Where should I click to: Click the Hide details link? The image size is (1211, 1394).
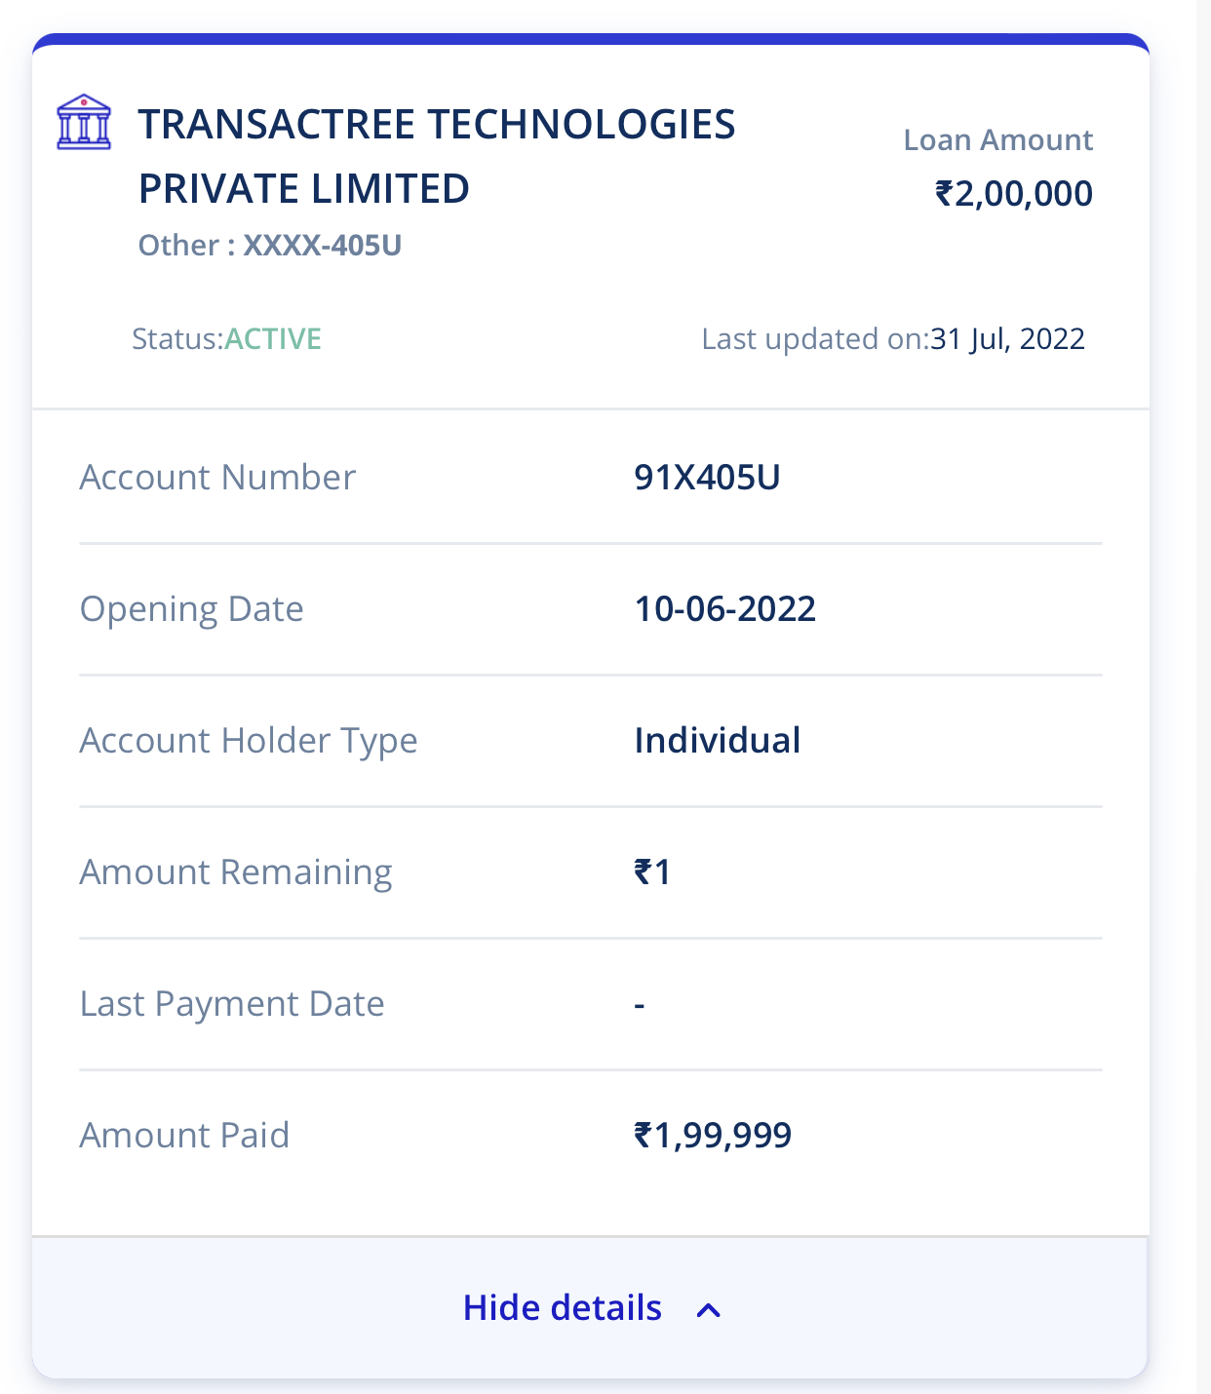[563, 1308]
